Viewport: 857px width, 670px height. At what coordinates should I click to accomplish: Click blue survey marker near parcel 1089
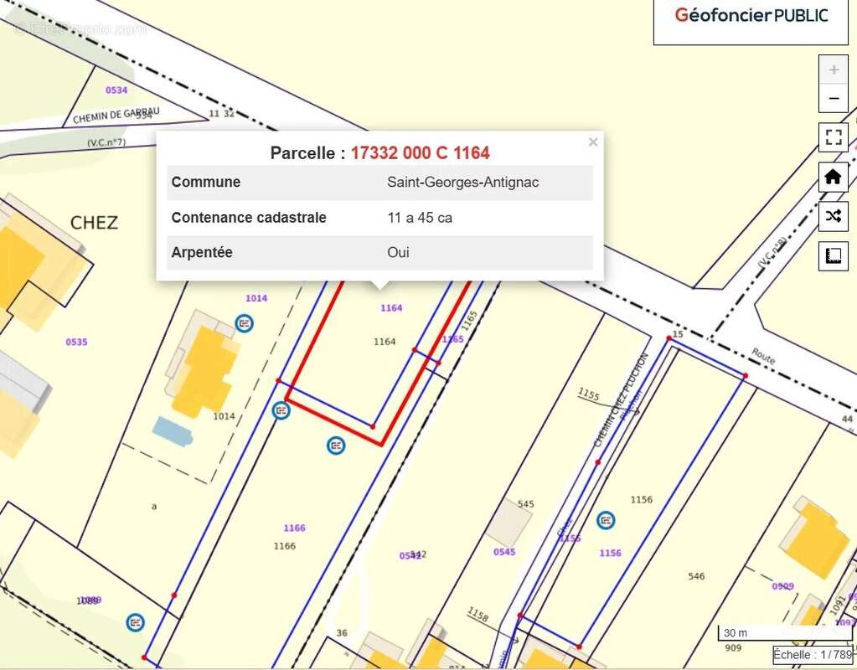coord(135,622)
